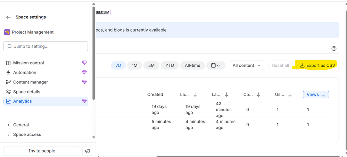Click the premium gem icon beside Automation
This screenshot has height=157, width=347.
[x=84, y=73]
